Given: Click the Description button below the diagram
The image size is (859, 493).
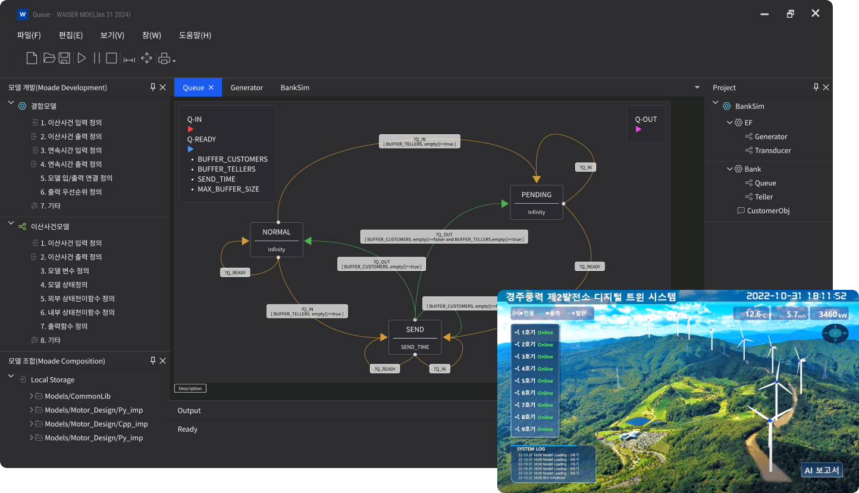Looking at the screenshot, I should click(x=190, y=388).
